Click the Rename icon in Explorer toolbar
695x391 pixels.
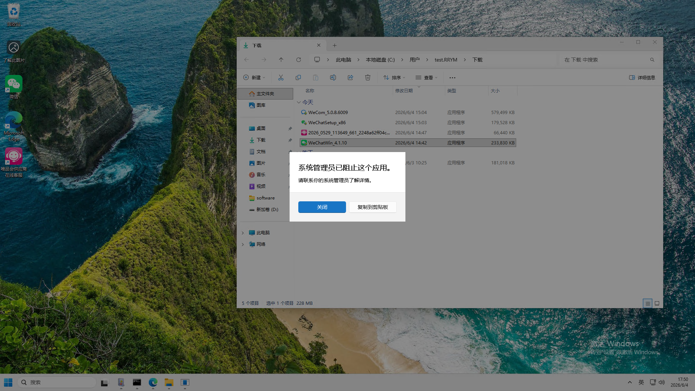[333, 77]
